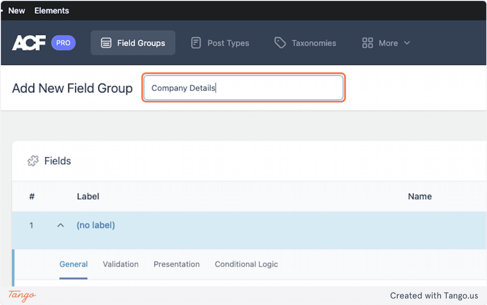Image resolution: width=487 pixels, height=305 pixels.
Task: Expand the More menu chevron arrow
Action: [x=407, y=43]
